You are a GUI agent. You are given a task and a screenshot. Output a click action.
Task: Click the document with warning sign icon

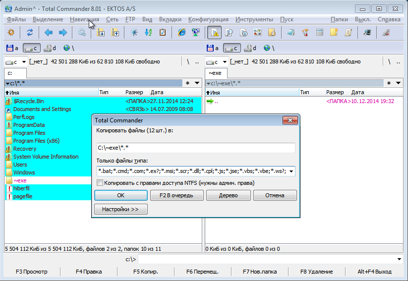pos(215,33)
